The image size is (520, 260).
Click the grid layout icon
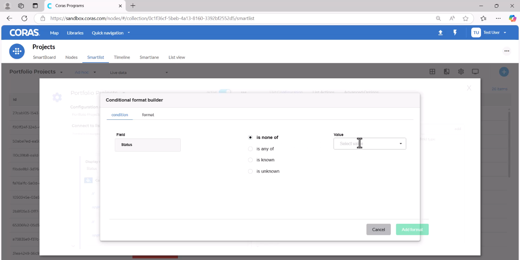(x=432, y=71)
